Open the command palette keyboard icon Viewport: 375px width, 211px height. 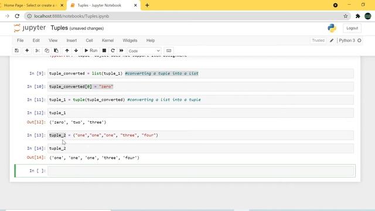[169, 51]
